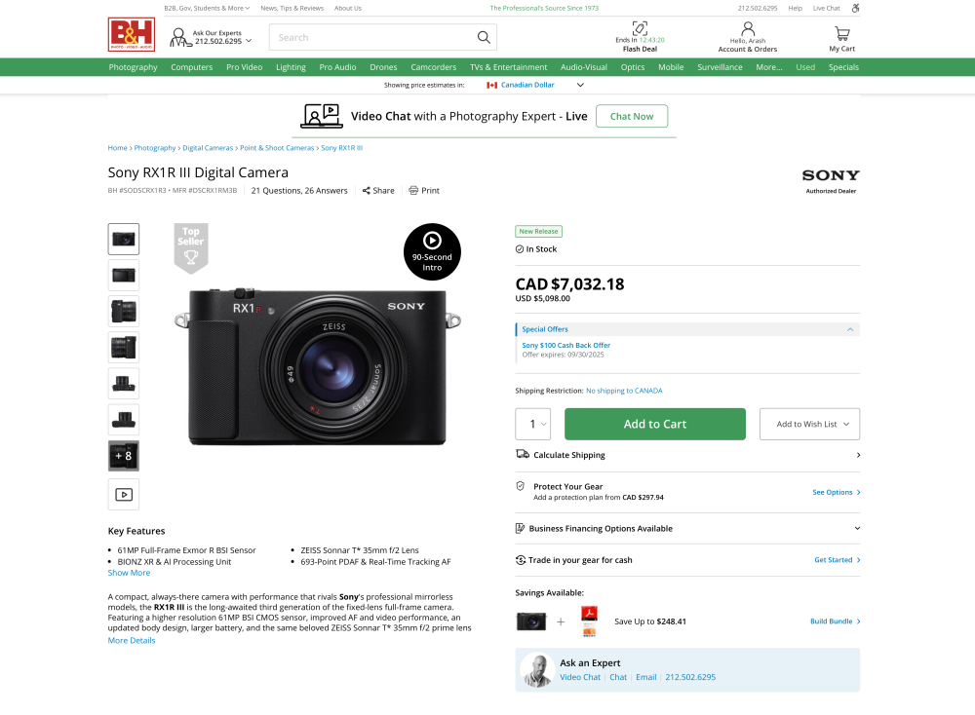This screenshot has height=715, width=975.
Task: Open the accessibility icon in top bar
Action: pos(855,8)
